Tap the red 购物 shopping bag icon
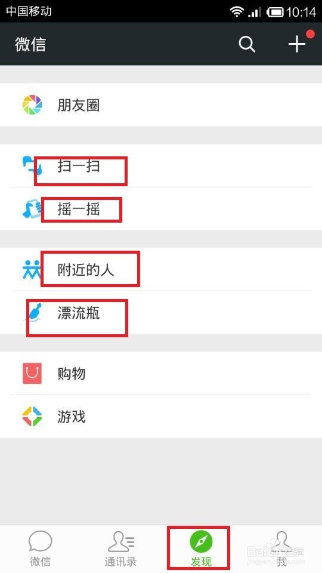 32,373
